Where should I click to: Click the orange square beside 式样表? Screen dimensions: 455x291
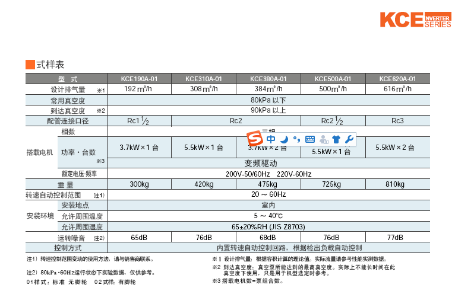[x=30, y=65]
